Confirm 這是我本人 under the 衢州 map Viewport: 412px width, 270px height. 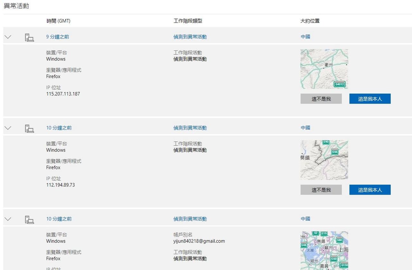(370, 99)
